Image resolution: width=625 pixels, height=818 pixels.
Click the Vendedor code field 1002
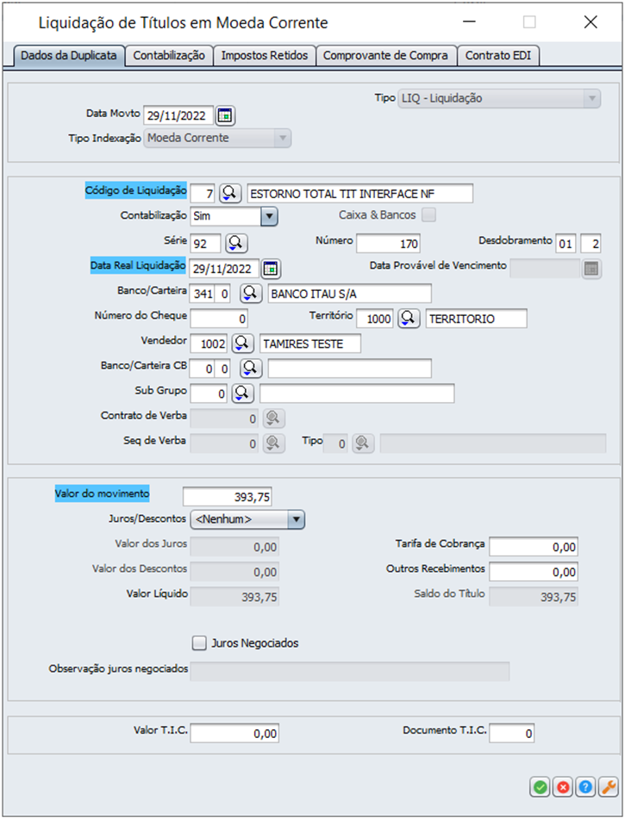[x=209, y=344]
